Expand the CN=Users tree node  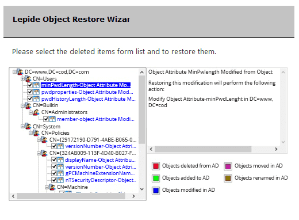pos(22,79)
